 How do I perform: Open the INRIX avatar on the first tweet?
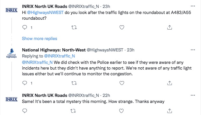click(x=11, y=10)
